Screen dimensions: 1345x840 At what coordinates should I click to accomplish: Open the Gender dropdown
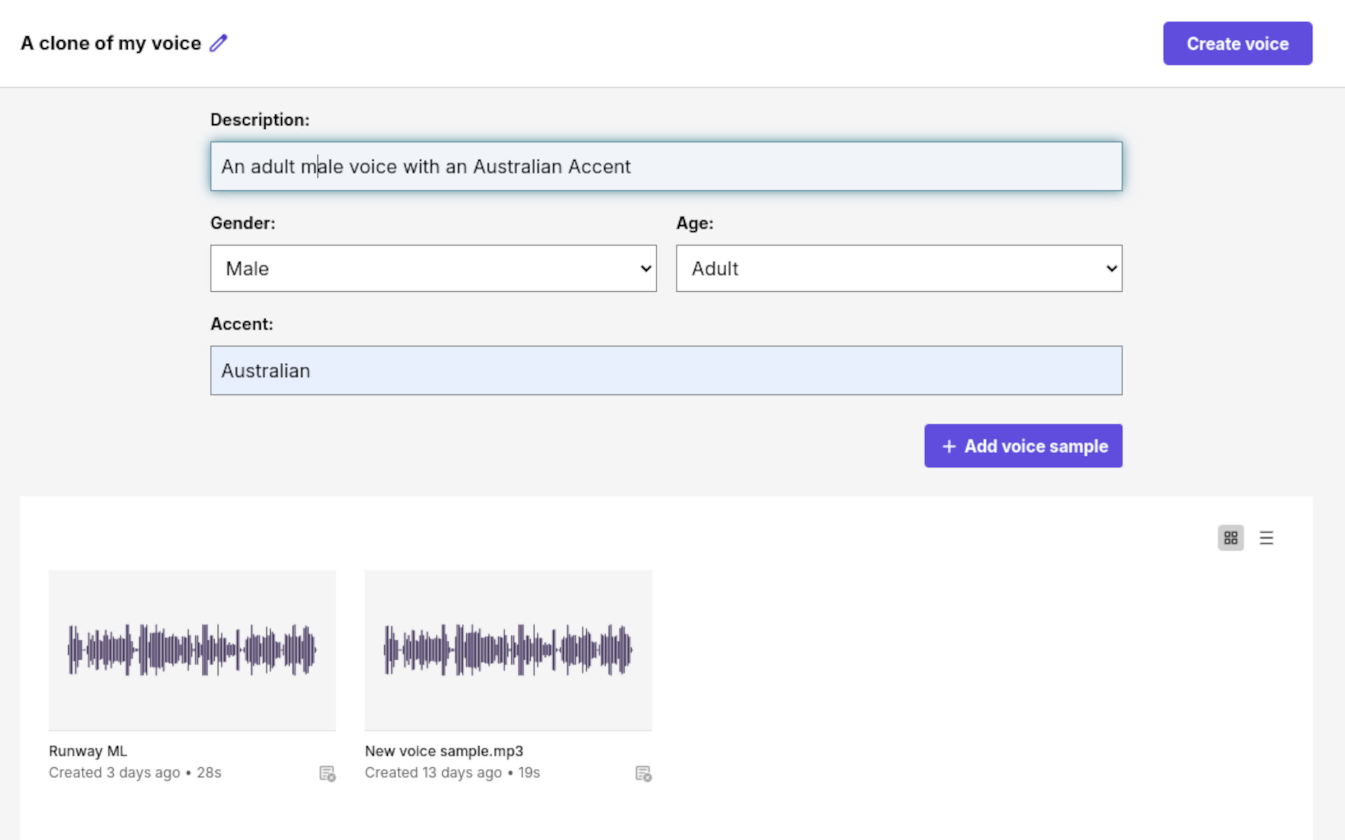[x=433, y=269]
